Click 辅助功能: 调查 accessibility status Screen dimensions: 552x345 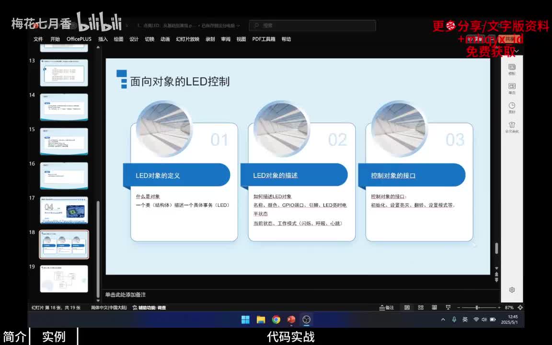(x=149, y=307)
